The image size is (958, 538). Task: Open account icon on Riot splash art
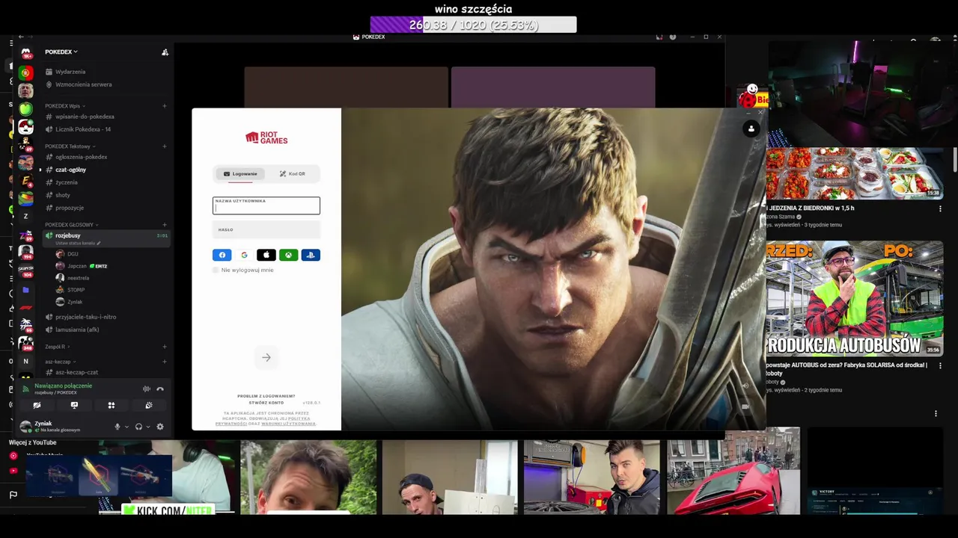point(751,129)
